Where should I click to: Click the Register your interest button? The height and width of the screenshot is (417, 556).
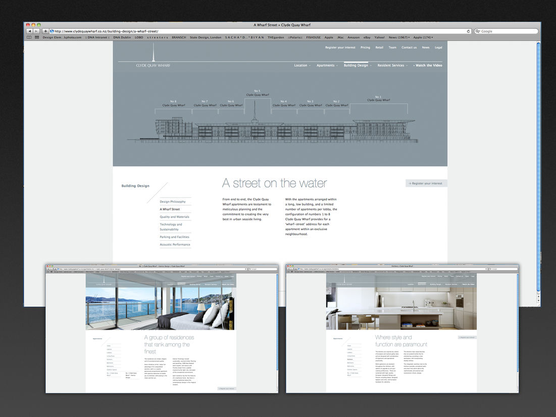click(x=426, y=183)
